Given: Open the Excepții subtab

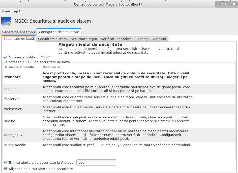Looking at the screenshot, I should tap(142, 39).
